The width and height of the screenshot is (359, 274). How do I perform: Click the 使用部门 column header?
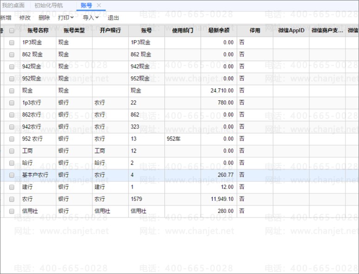pyautogui.click(x=183, y=30)
